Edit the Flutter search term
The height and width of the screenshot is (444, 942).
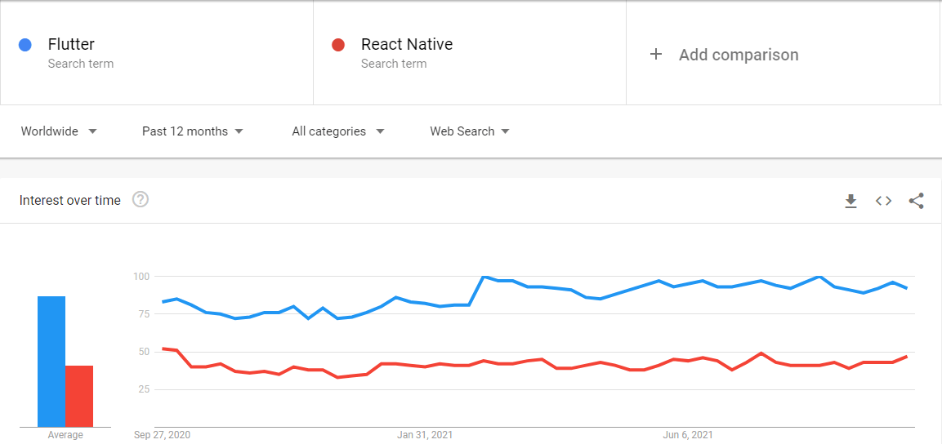point(72,45)
